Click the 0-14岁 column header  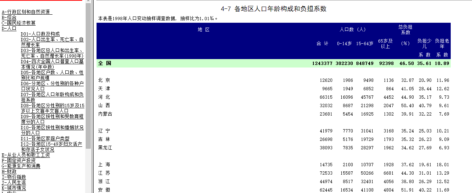pos(344,44)
